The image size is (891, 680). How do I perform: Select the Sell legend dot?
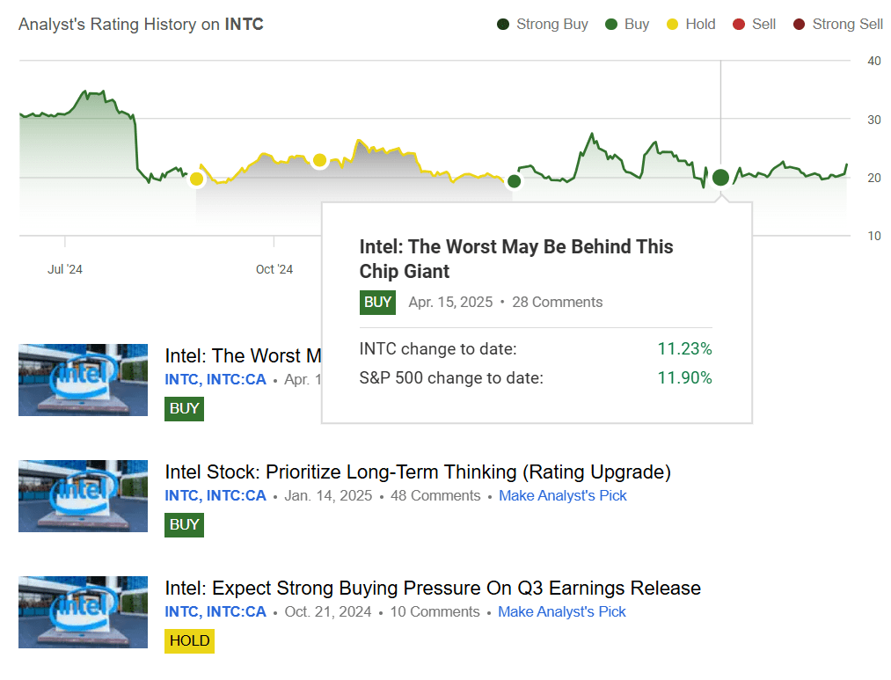739,24
